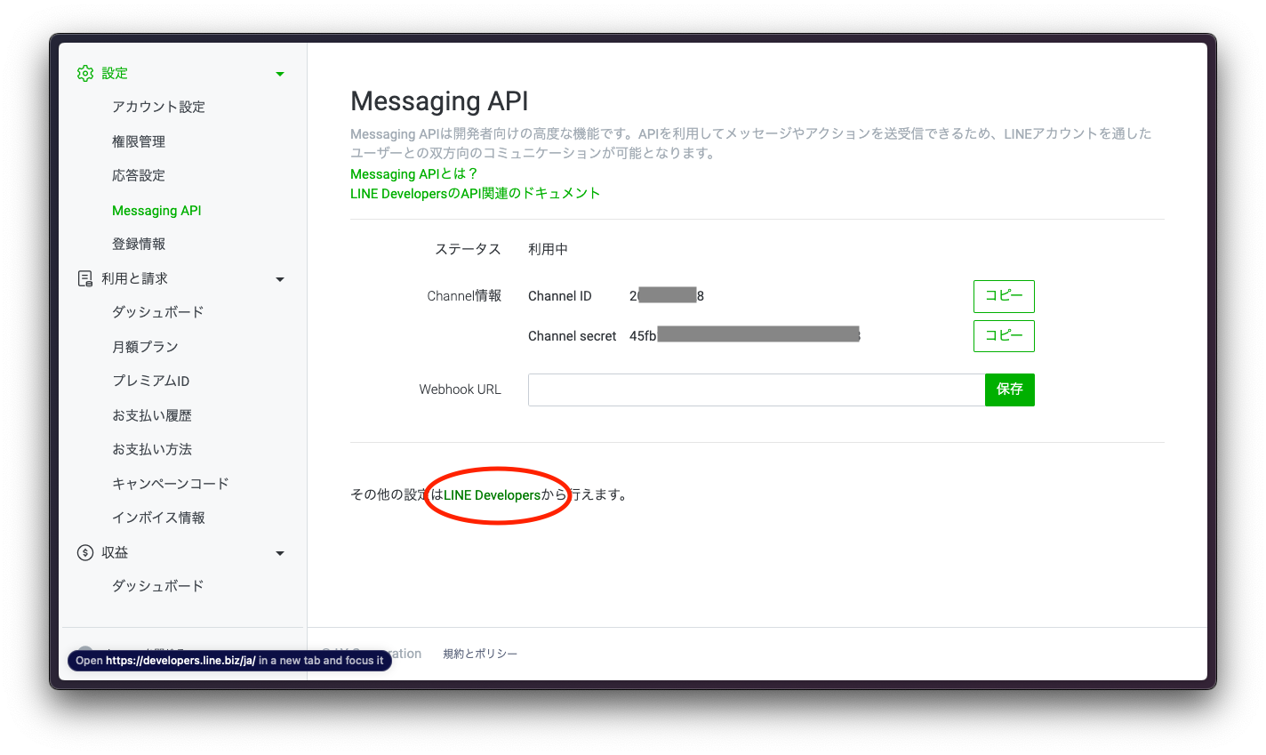The width and height of the screenshot is (1266, 755).
Task: Select the Messaging API sidebar entry
Action: tap(156, 210)
